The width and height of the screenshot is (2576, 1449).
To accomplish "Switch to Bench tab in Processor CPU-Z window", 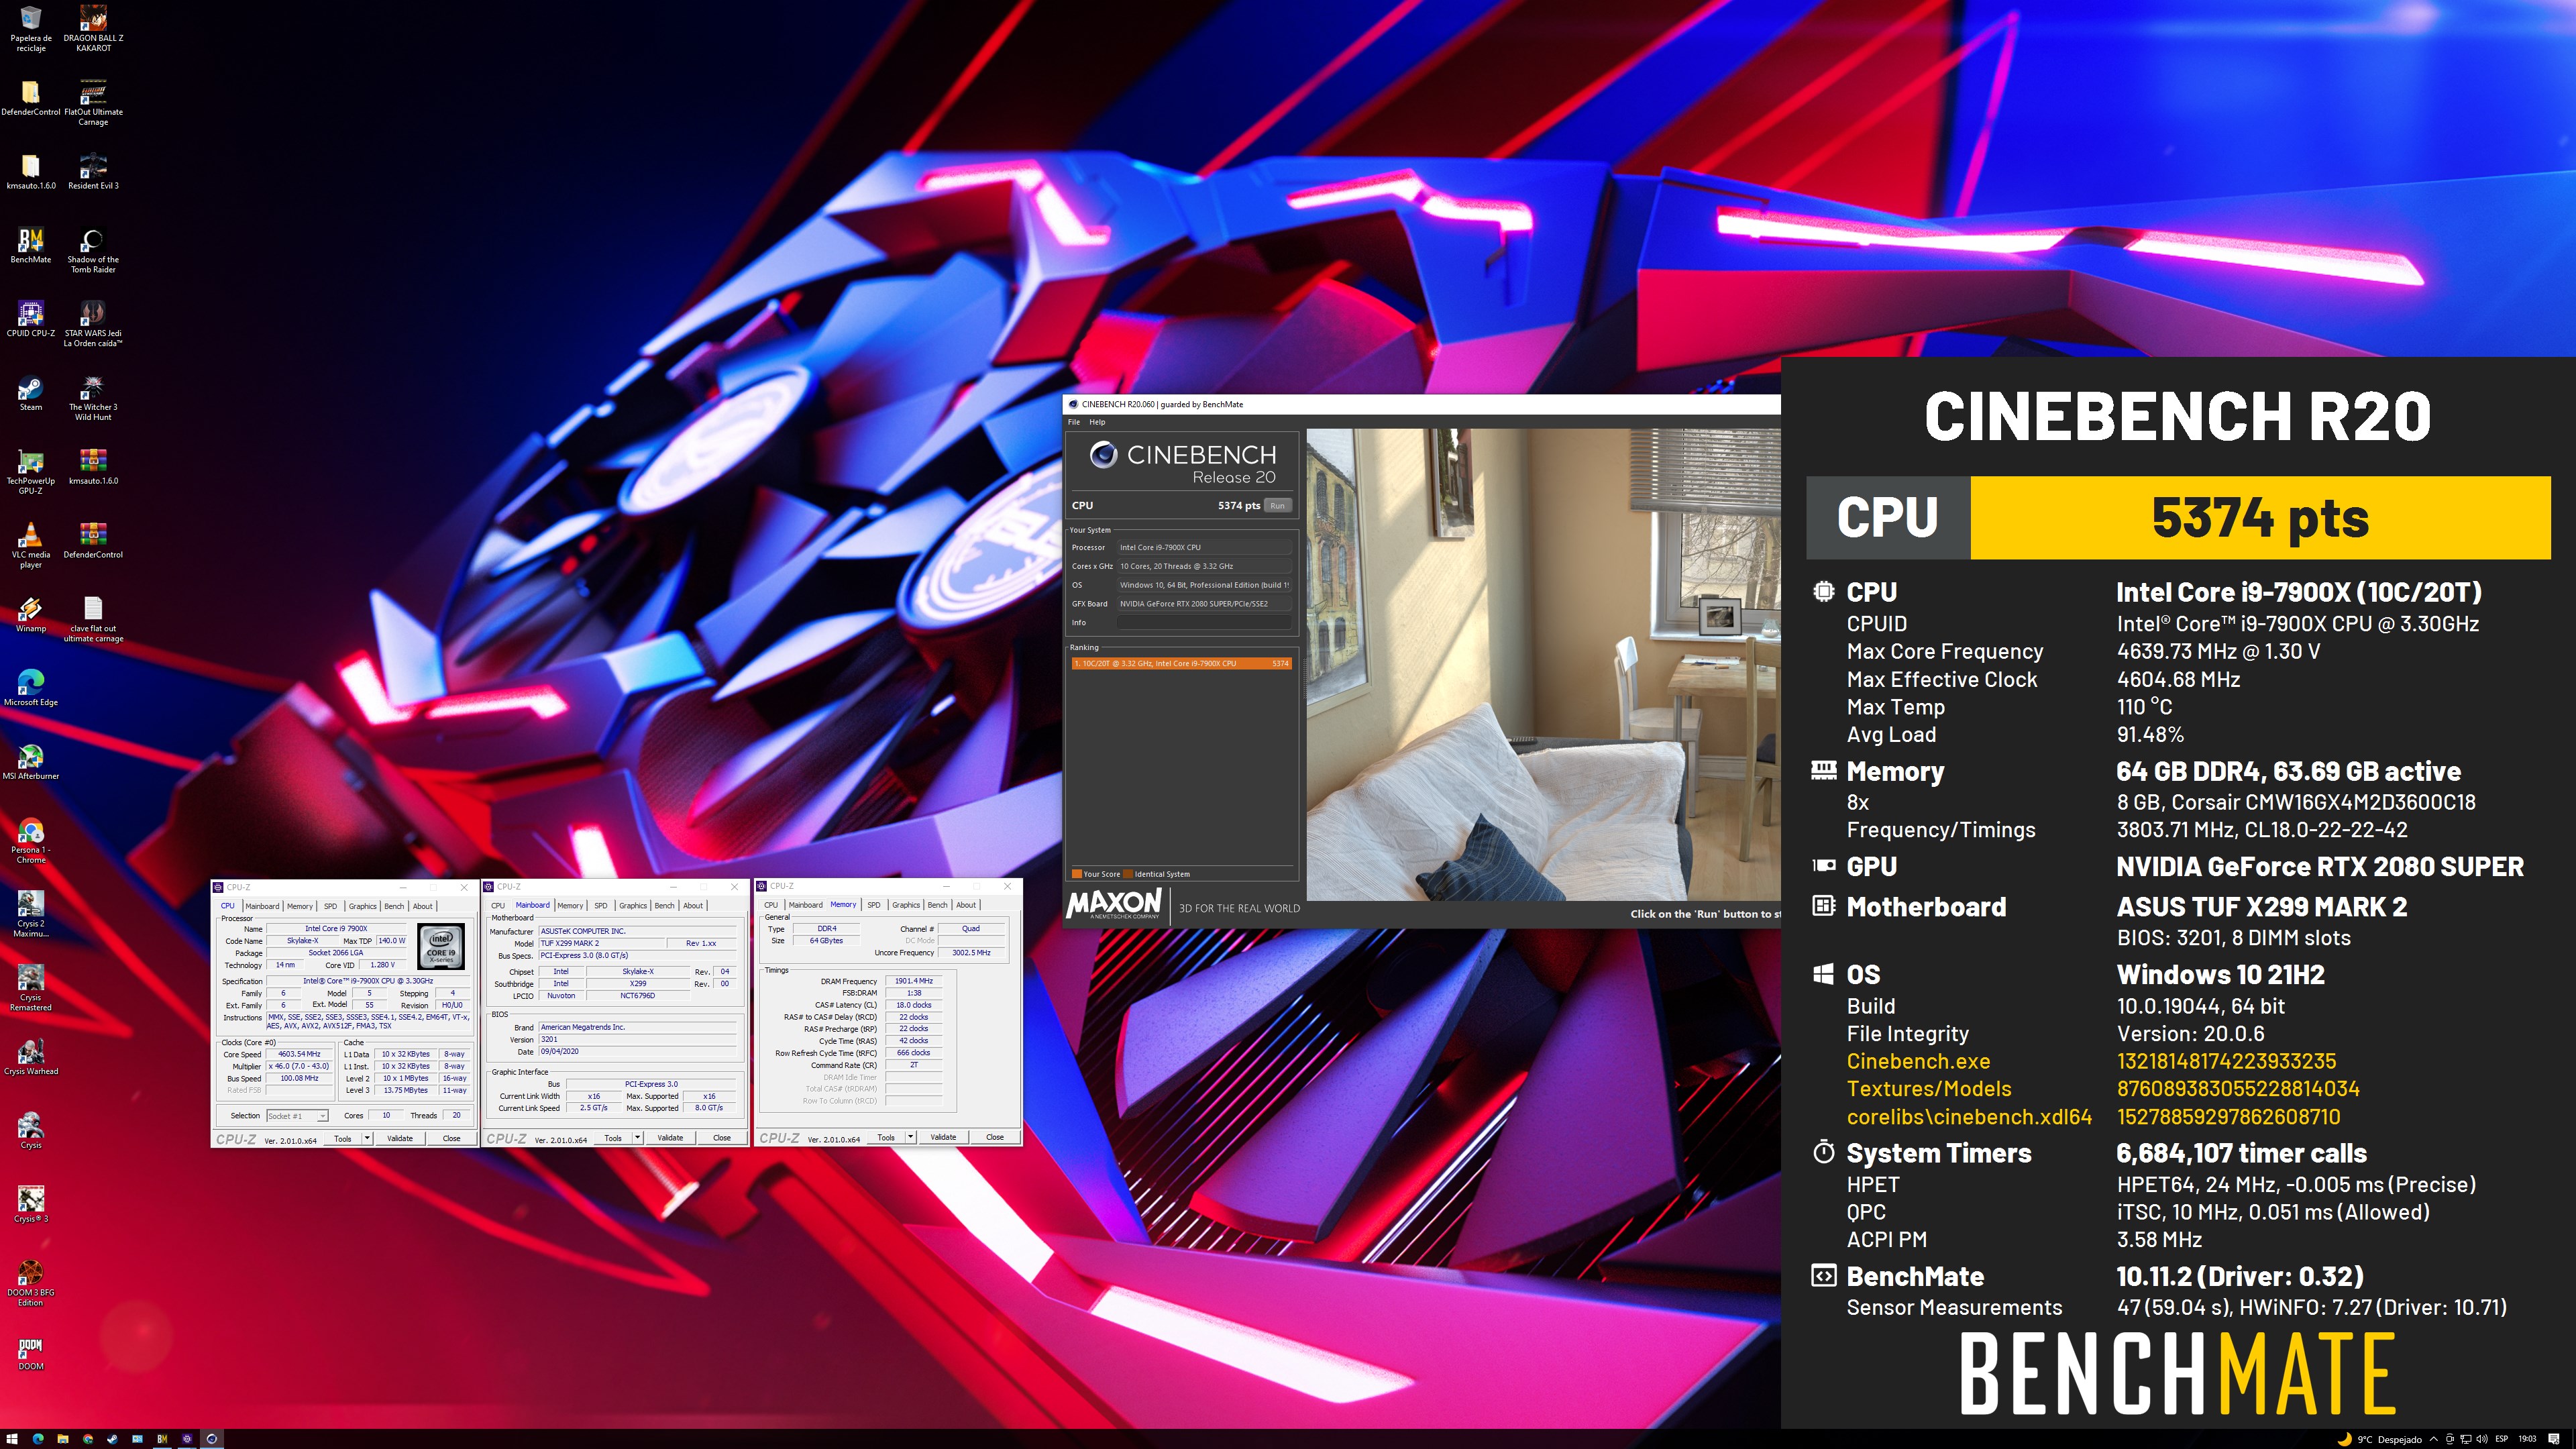I will [x=395, y=906].
